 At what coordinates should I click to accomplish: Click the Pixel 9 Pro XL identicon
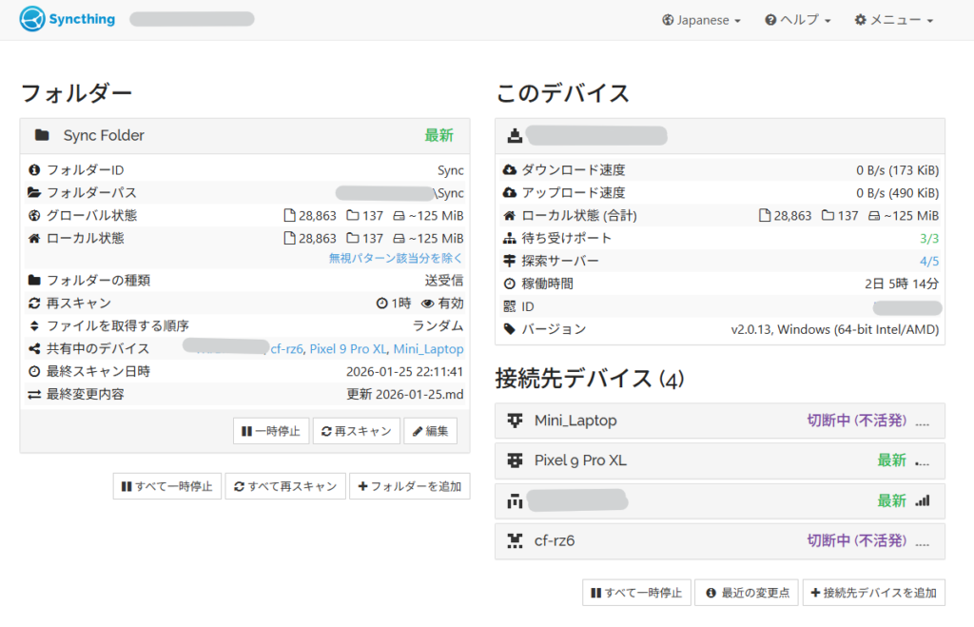point(516,460)
